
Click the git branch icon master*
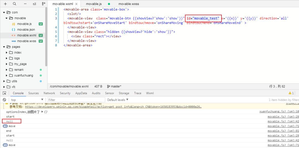(109, 86)
